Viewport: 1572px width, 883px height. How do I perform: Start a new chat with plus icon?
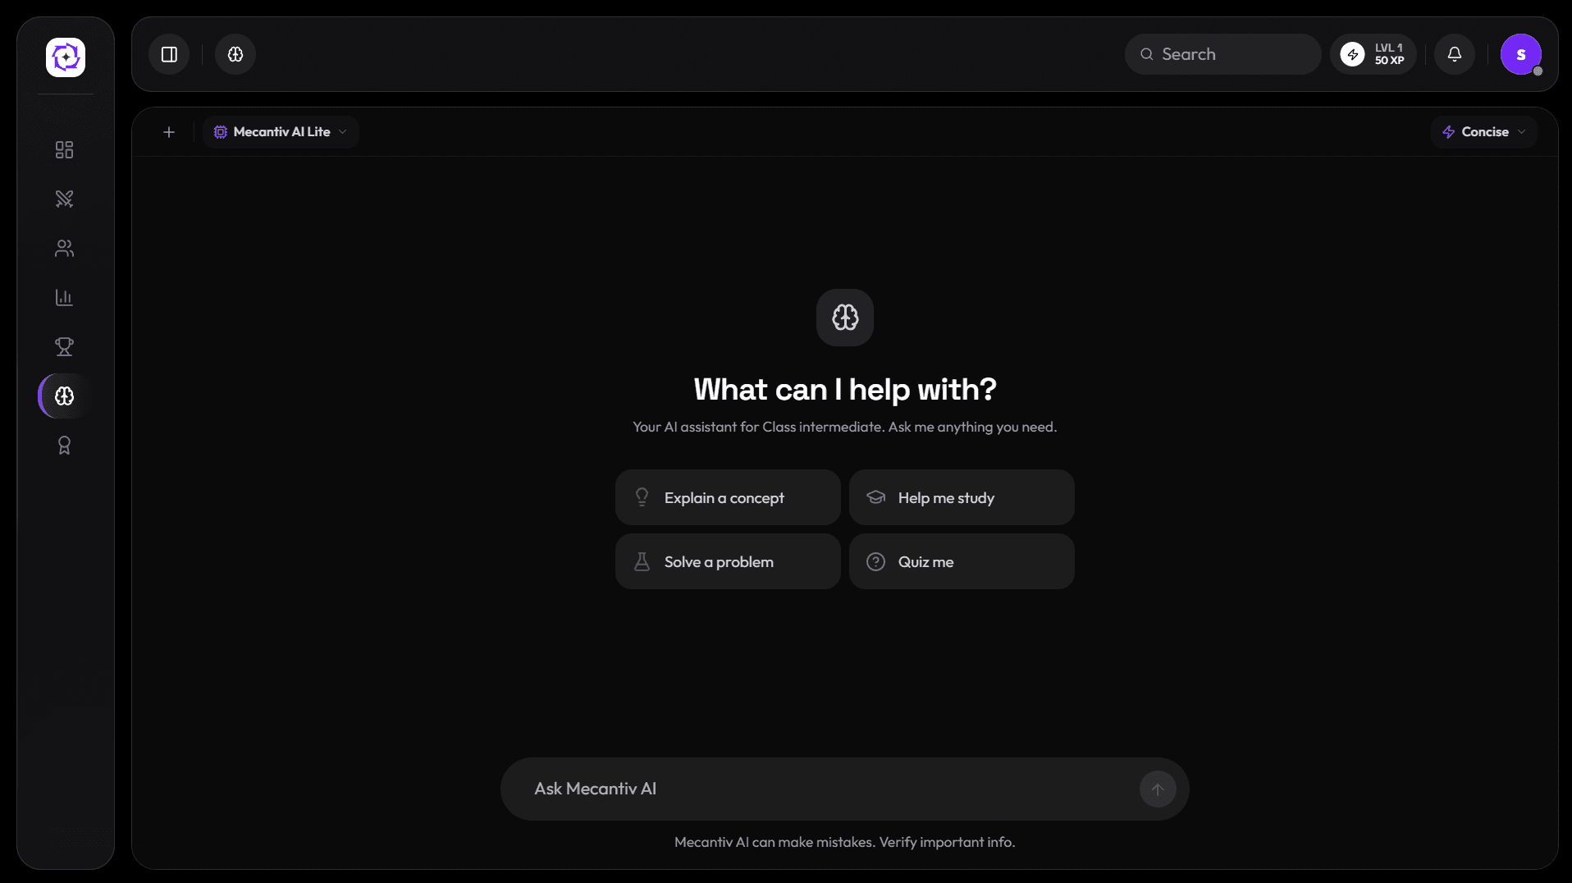pyautogui.click(x=169, y=132)
